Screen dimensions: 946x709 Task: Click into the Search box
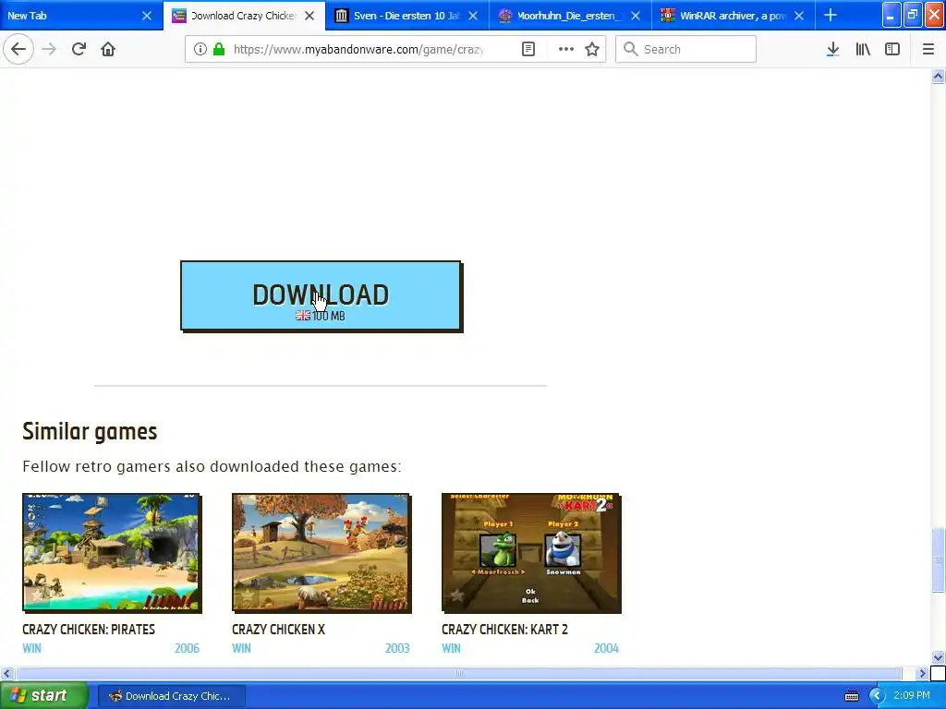coord(686,49)
